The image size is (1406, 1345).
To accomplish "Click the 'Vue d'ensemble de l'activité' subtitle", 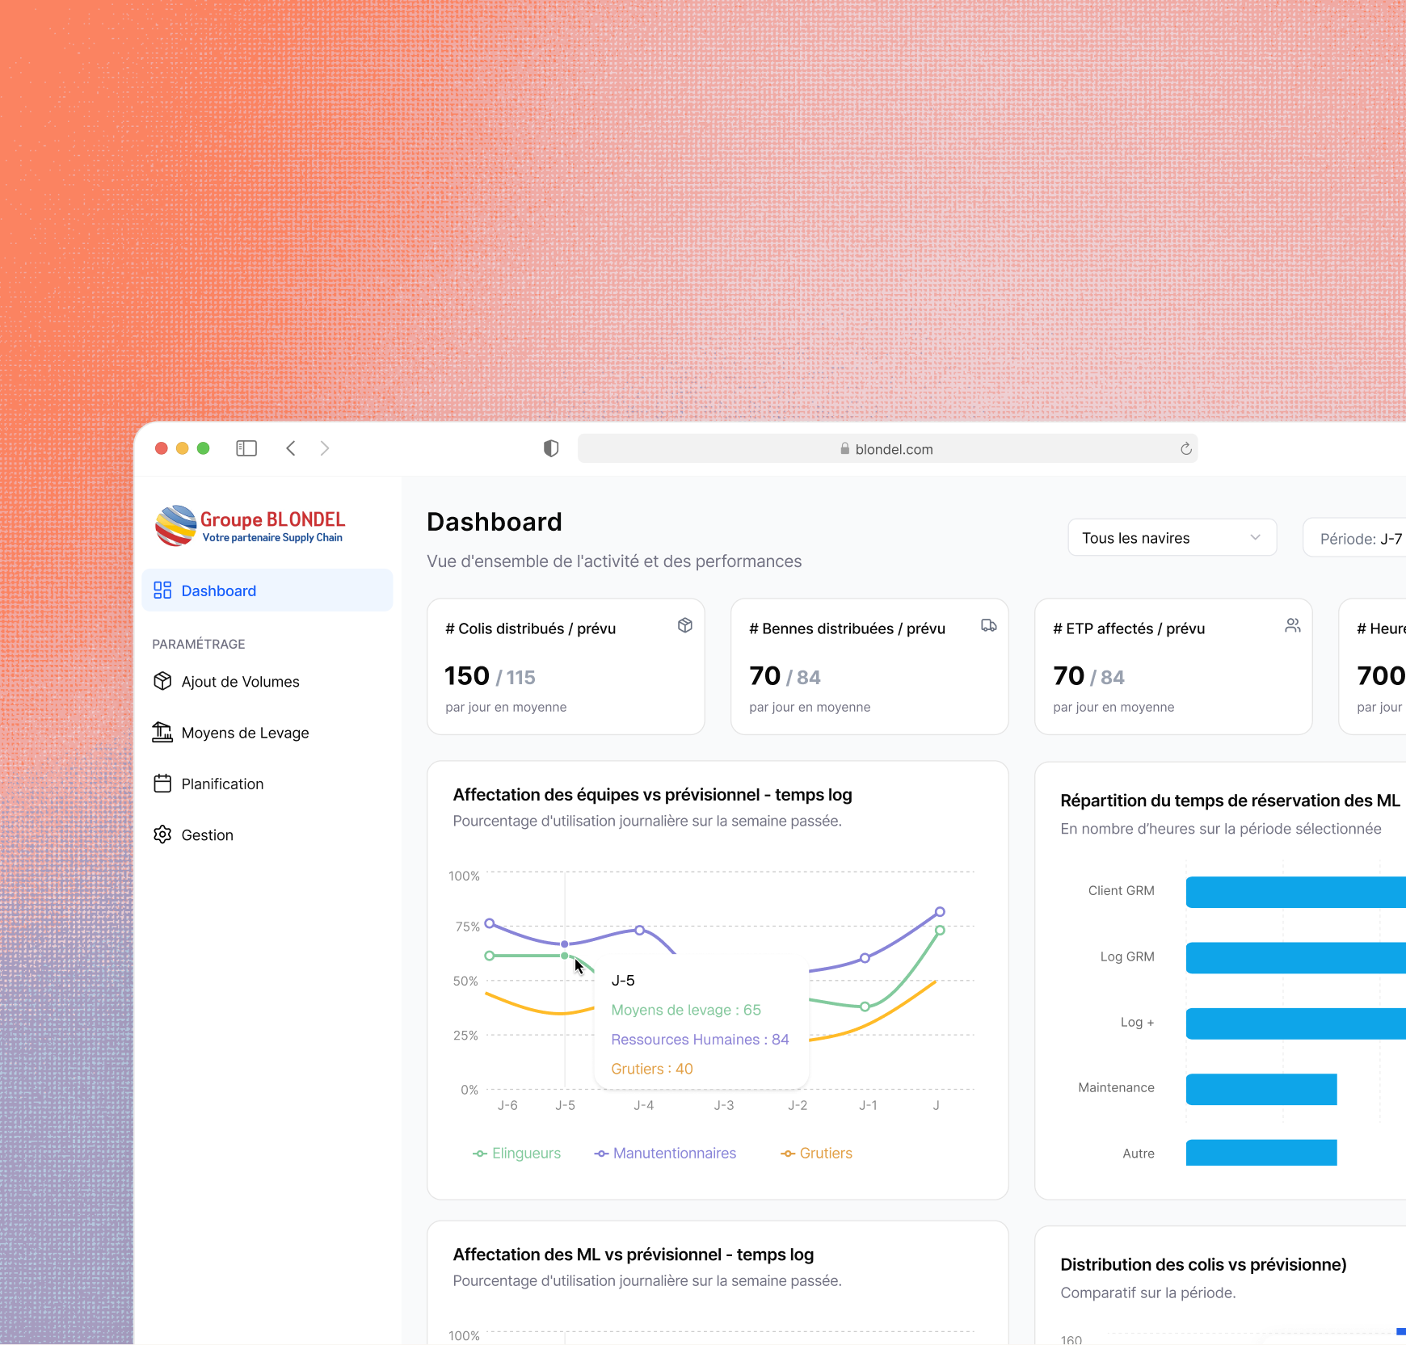I will click(x=614, y=561).
